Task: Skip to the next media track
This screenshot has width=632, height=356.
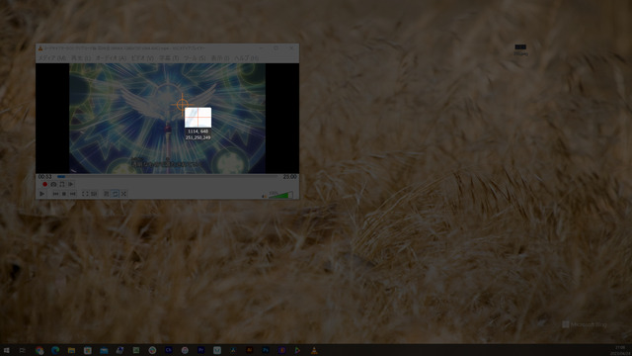Action: pyautogui.click(x=73, y=194)
